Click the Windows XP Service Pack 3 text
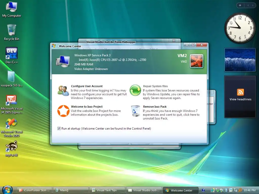Screen dimensions: 259x194 [x=92, y=55]
